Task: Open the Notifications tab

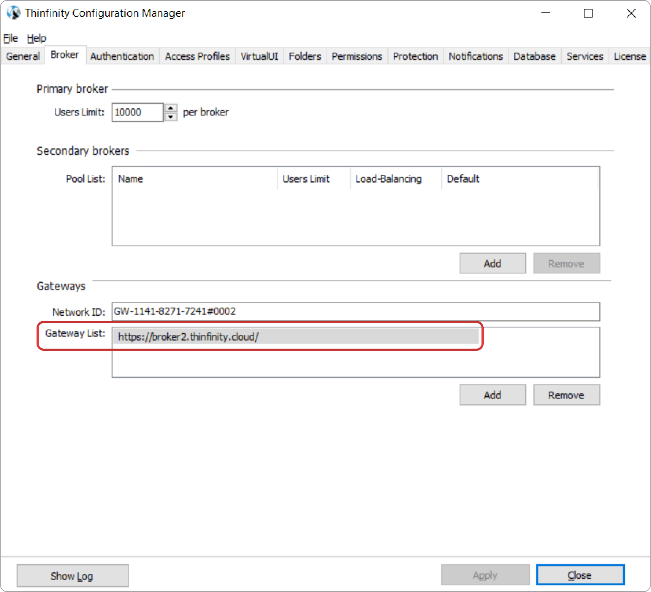Action: pos(476,56)
